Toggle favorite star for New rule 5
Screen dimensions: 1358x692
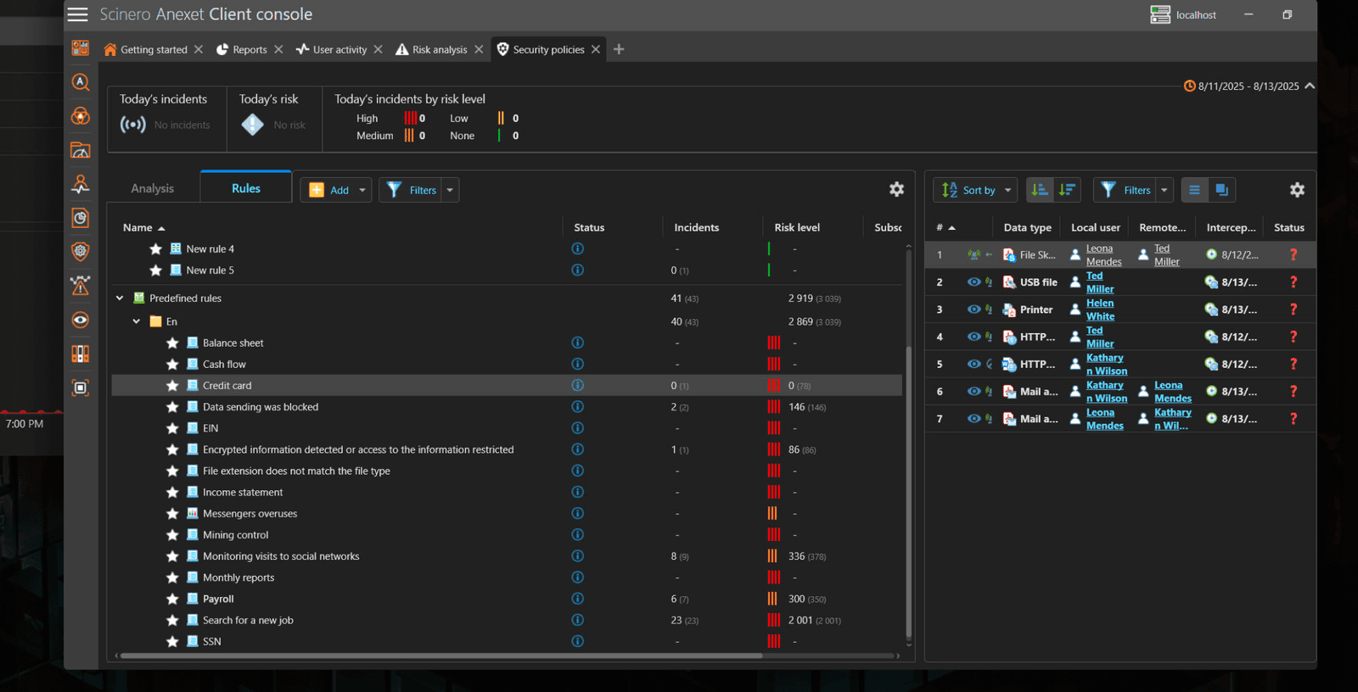click(155, 270)
